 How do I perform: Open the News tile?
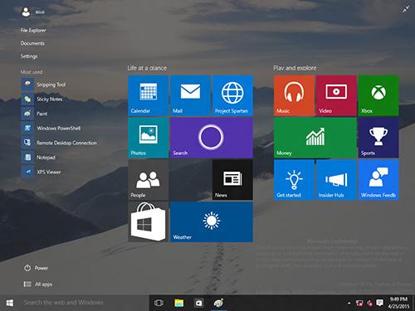click(x=232, y=180)
